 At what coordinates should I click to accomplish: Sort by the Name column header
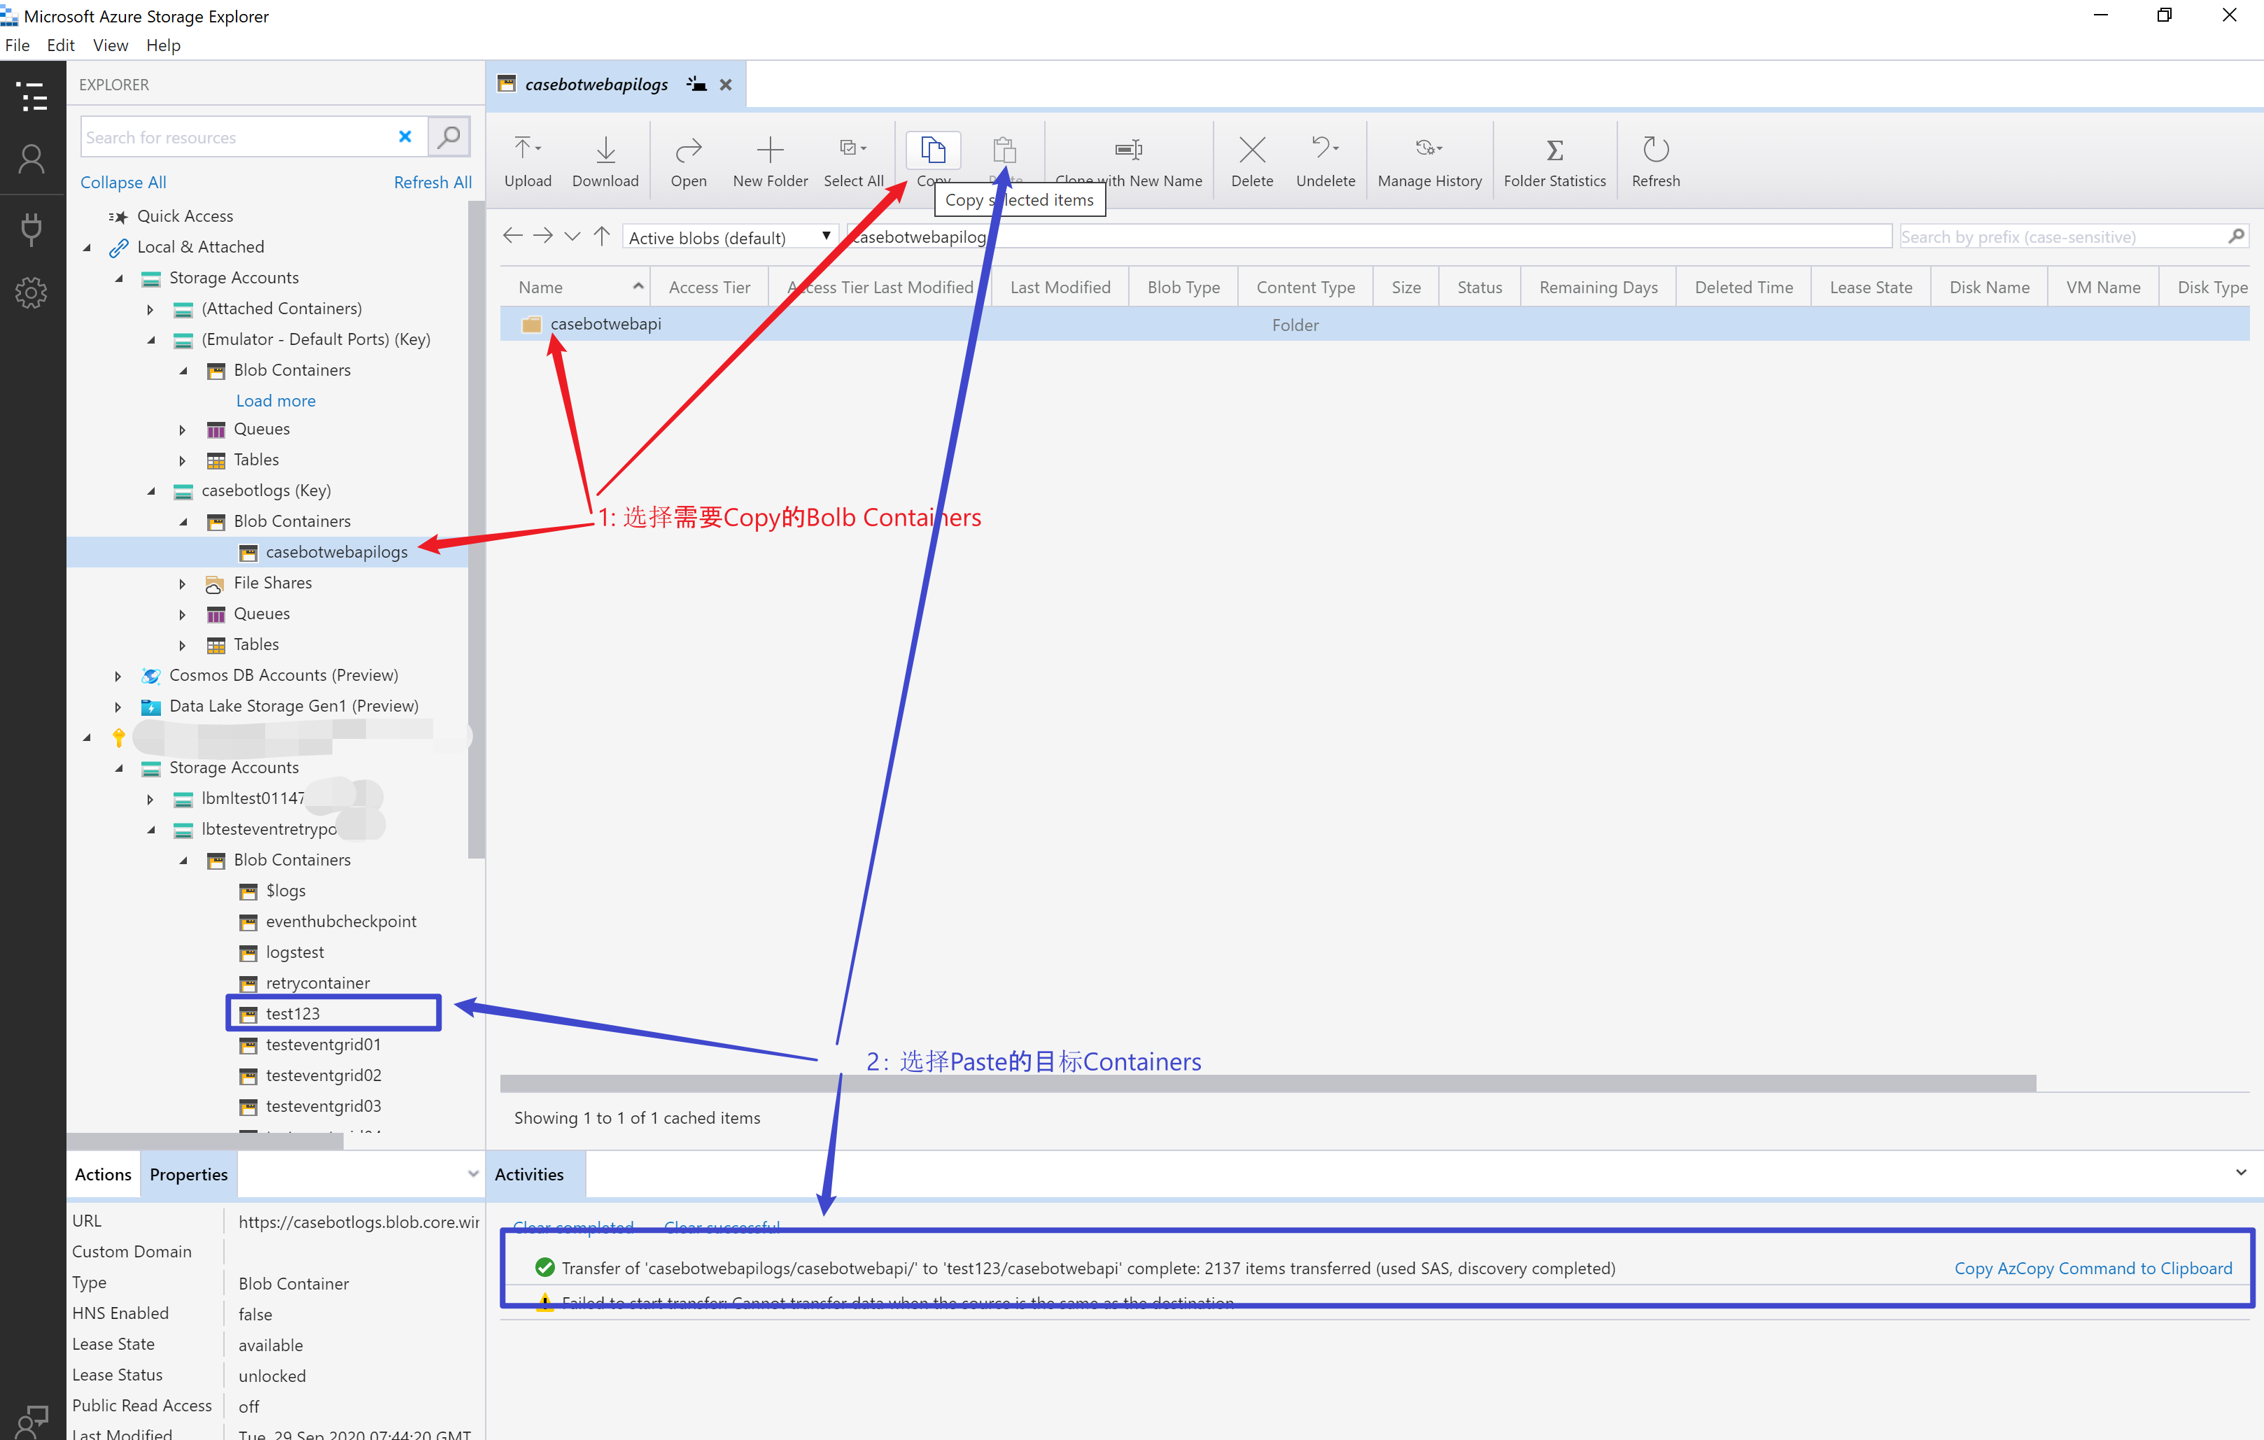pyautogui.click(x=540, y=288)
